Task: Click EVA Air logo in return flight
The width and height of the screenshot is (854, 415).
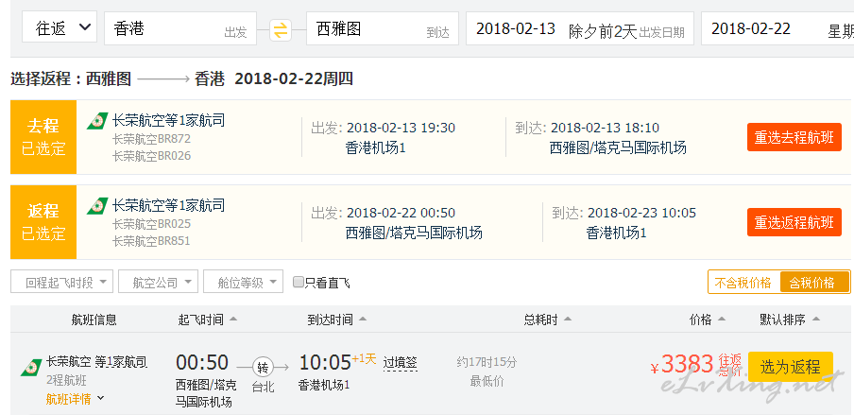Action: (97, 206)
